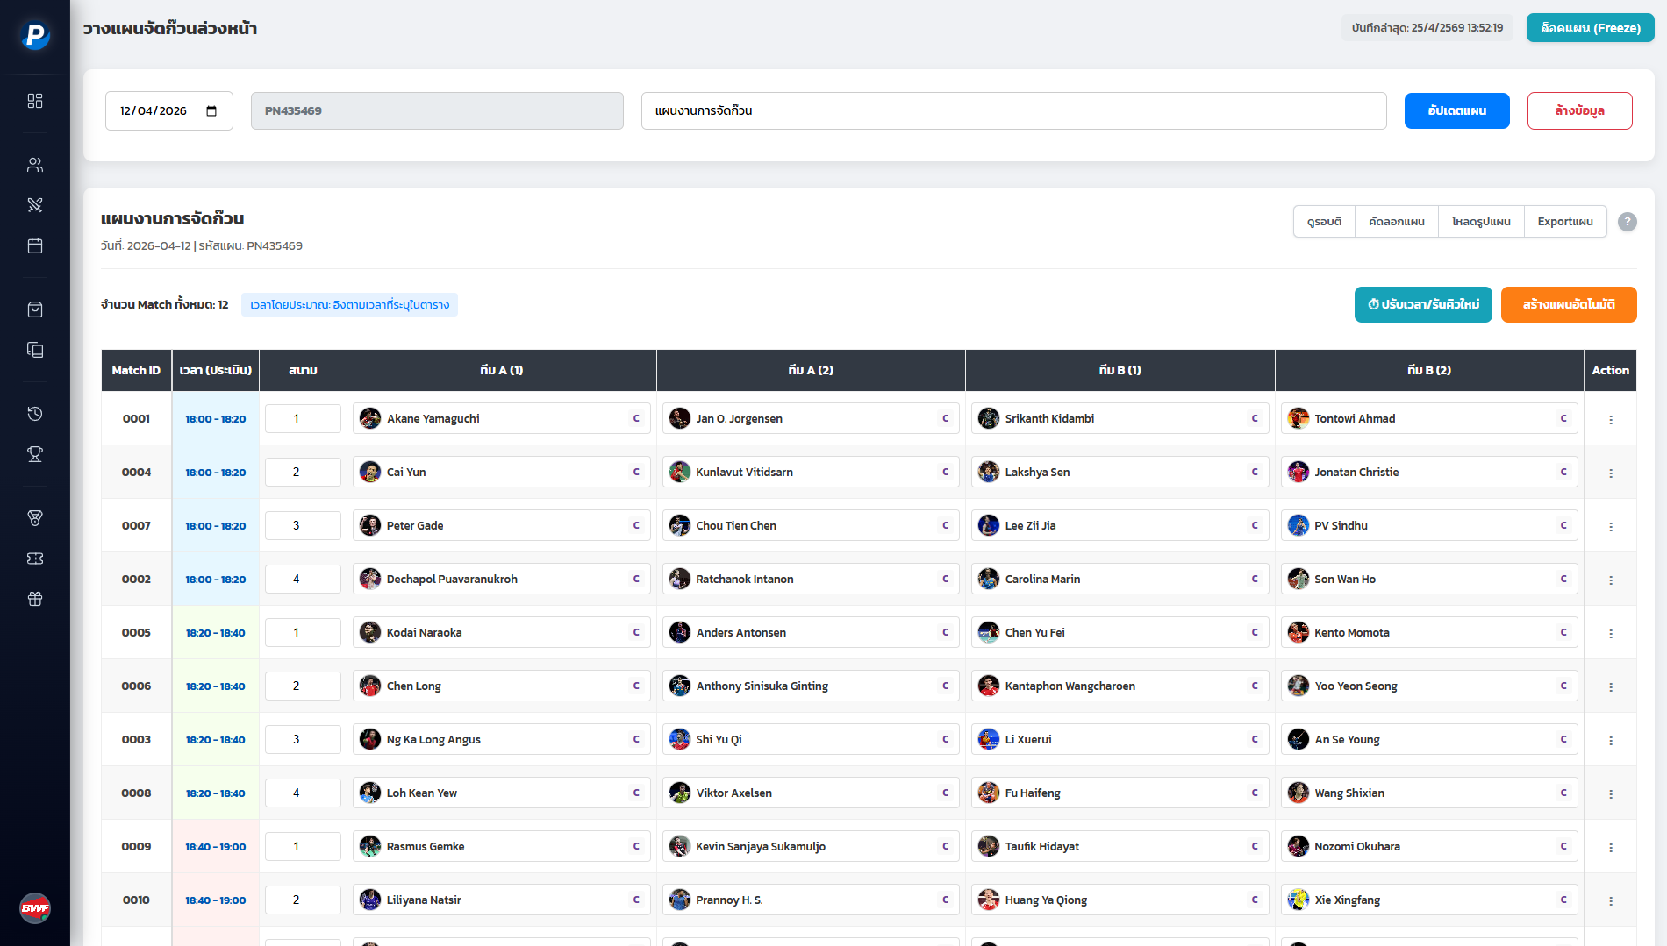Click the gift box sidebar icon
Viewport: 1667px width, 946px height.
tap(35, 599)
